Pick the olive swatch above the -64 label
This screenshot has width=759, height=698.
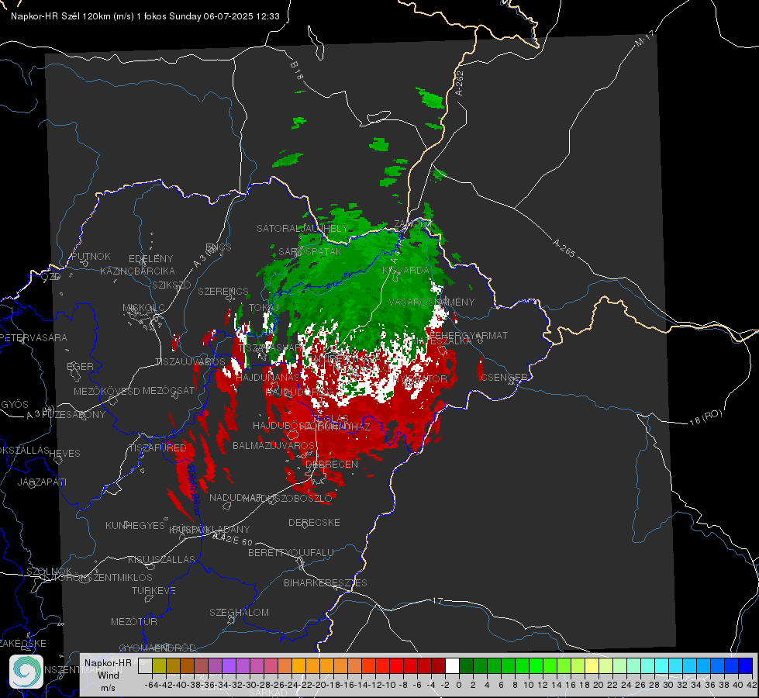pyautogui.click(x=159, y=665)
